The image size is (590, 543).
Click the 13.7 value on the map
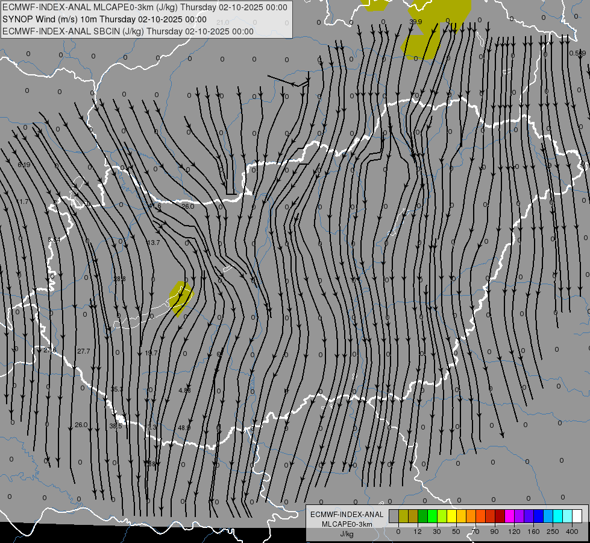coord(154,243)
